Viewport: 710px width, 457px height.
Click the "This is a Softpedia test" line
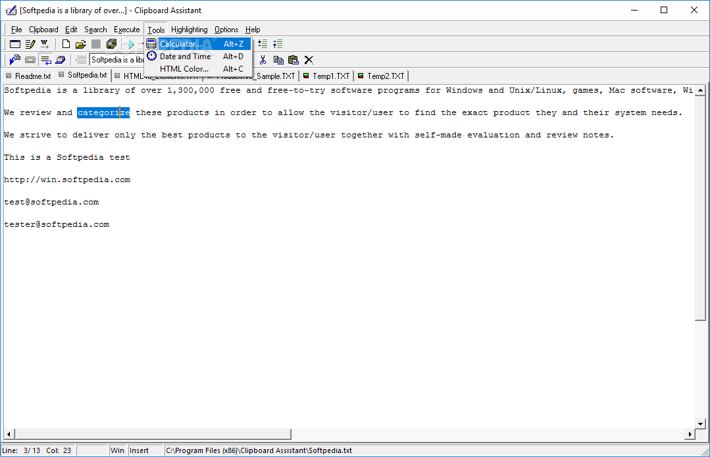(x=67, y=157)
